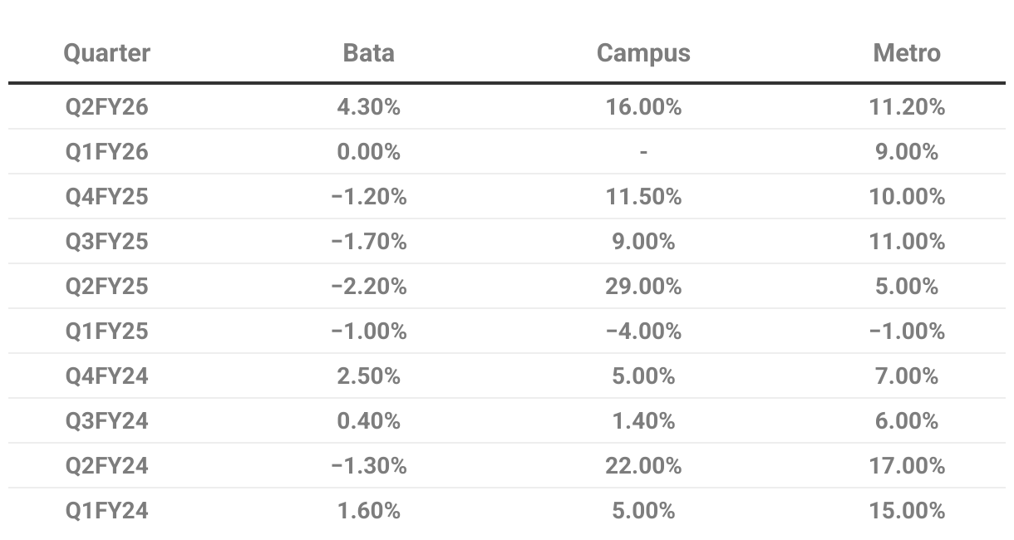Click the Quarter column header
Viewport: 1014px width, 540px height.
[107, 53]
